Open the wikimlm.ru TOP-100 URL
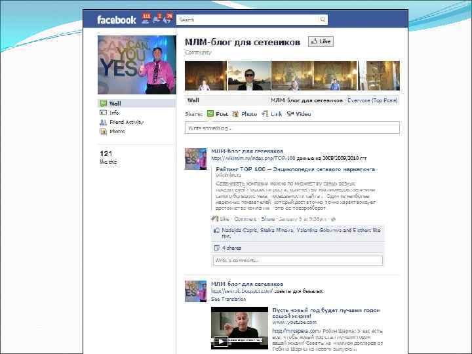This screenshot has height=354, width=472. (x=253, y=158)
